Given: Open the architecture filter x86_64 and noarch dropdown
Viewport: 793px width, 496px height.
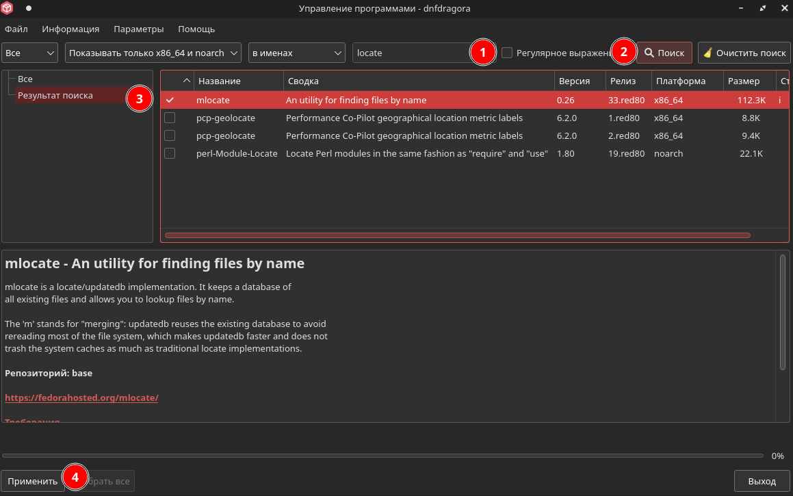Looking at the screenshot, I should (153, 53).
